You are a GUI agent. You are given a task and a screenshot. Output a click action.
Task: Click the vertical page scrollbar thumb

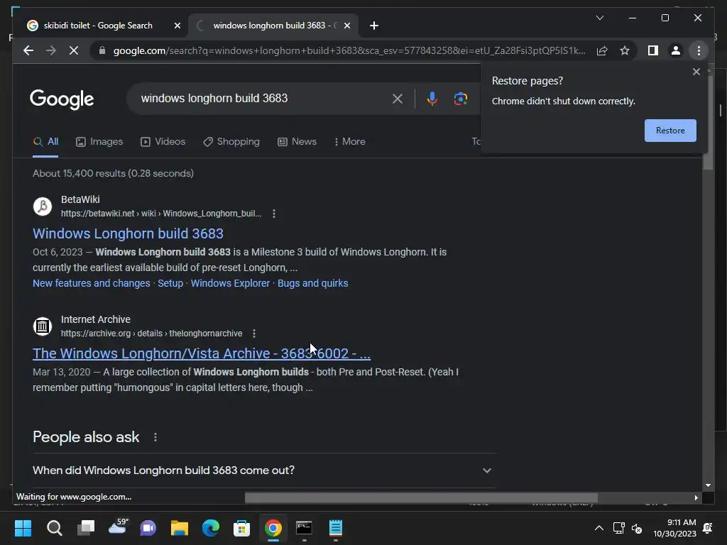(708, 123)
